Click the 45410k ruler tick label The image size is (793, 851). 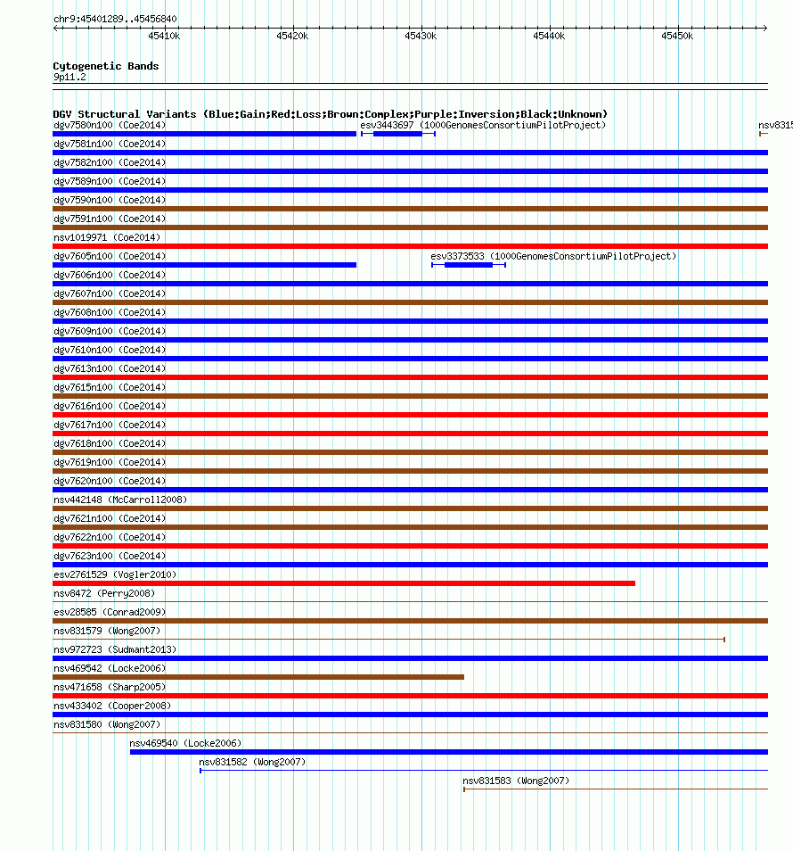(x=164, y=36)
